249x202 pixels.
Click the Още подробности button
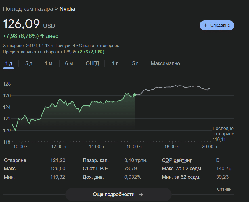[x=118, y=194]
